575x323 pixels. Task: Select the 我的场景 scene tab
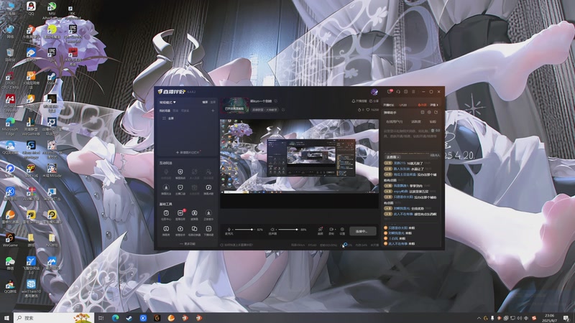click(165, 111)
